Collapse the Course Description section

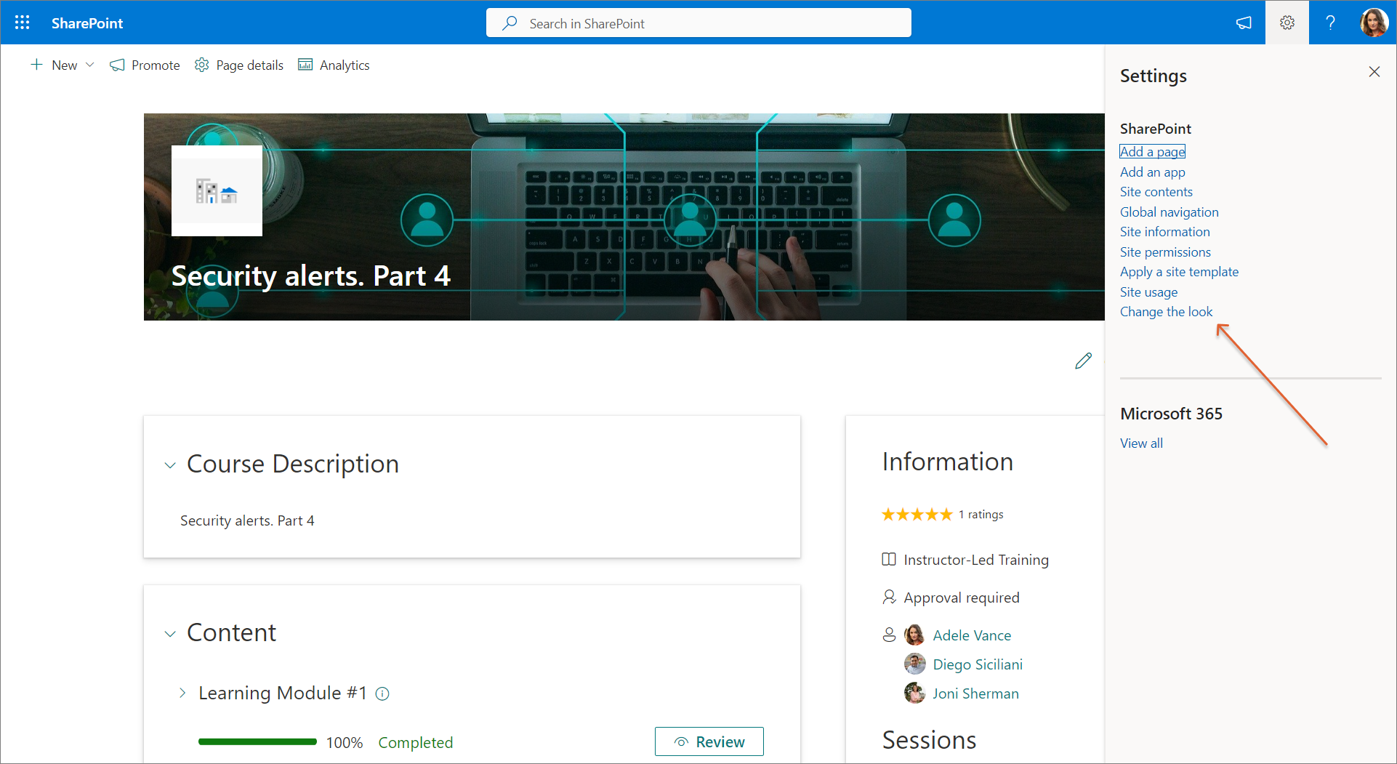pos(170,465)
